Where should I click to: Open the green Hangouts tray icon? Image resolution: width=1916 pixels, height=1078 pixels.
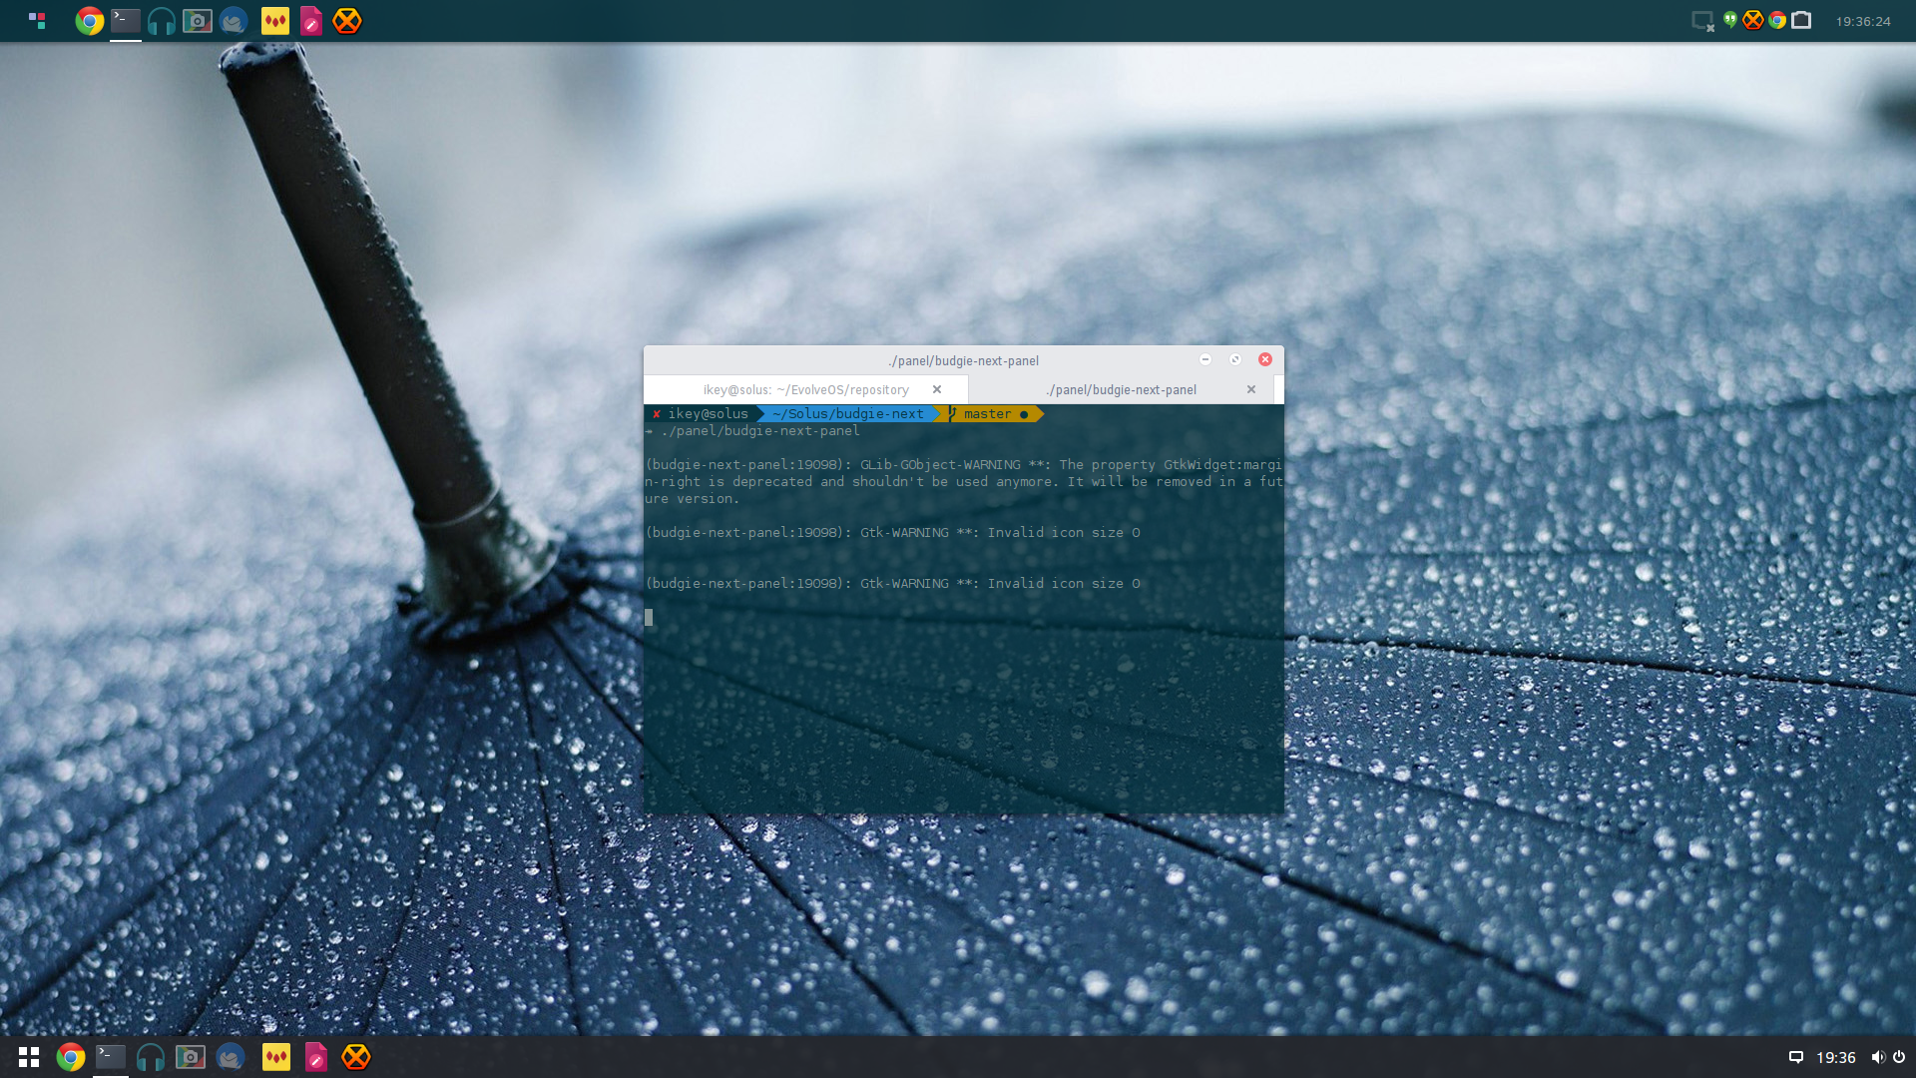click(1730, 20)
